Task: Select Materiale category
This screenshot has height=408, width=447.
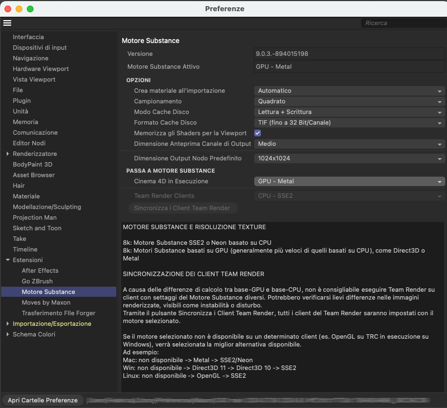Action: click(26, 196)
